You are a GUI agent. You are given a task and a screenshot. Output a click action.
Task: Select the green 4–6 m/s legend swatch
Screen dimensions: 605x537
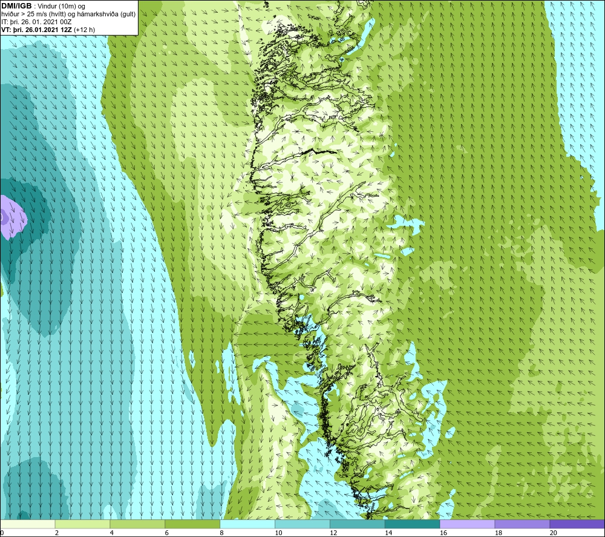click(x=137, y=524)
